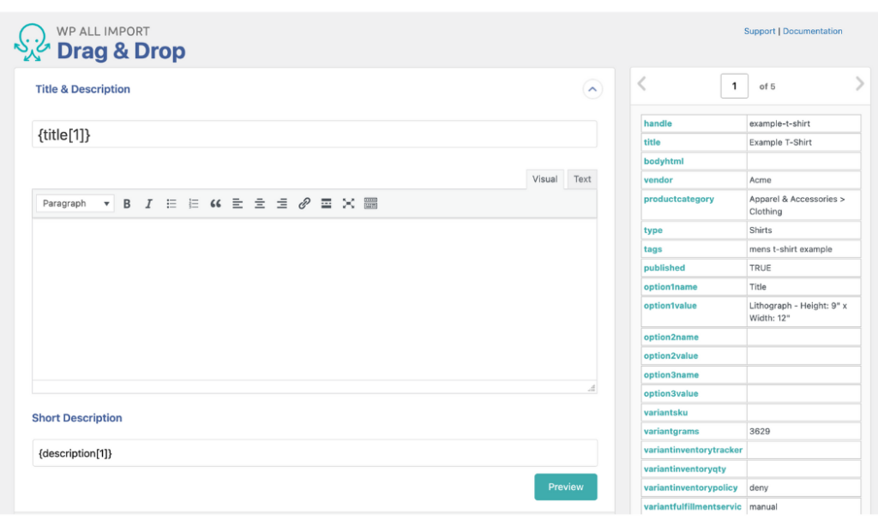The image size is (878, 526).
Task: Open the Paragraph style dropdown
Action: coord(75,203)
